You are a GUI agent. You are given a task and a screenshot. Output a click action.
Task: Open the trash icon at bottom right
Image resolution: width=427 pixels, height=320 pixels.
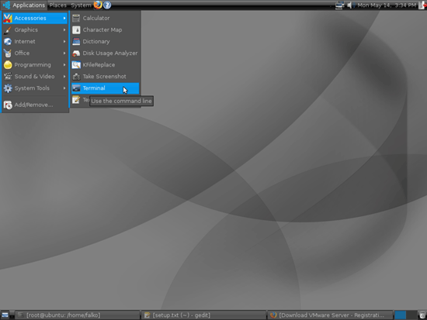click(x=422, y=315)
